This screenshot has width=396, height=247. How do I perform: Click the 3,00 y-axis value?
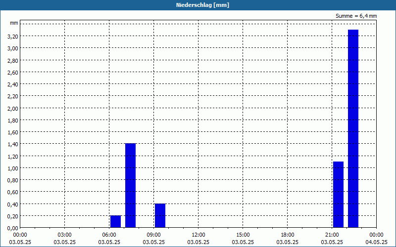pyautogui.click(x=13, y=48)
